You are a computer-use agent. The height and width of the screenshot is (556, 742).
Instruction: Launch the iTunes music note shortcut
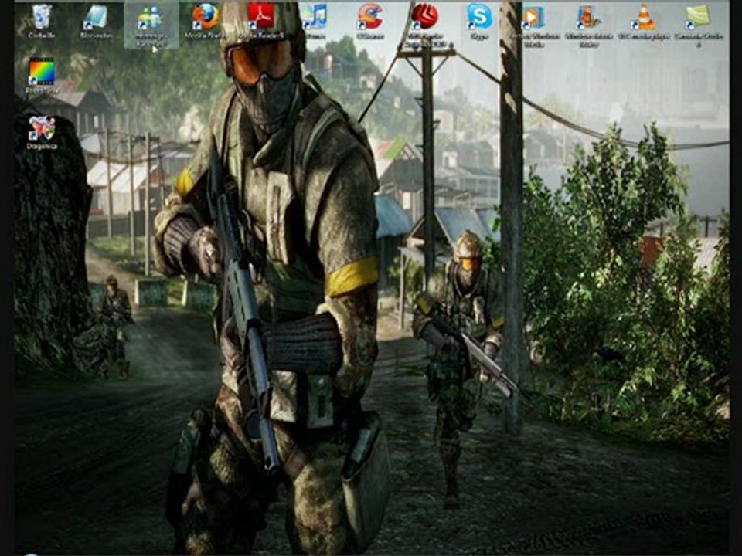(314, 21)
